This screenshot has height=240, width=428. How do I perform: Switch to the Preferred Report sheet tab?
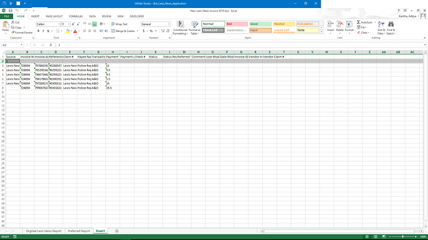point(79,231)
